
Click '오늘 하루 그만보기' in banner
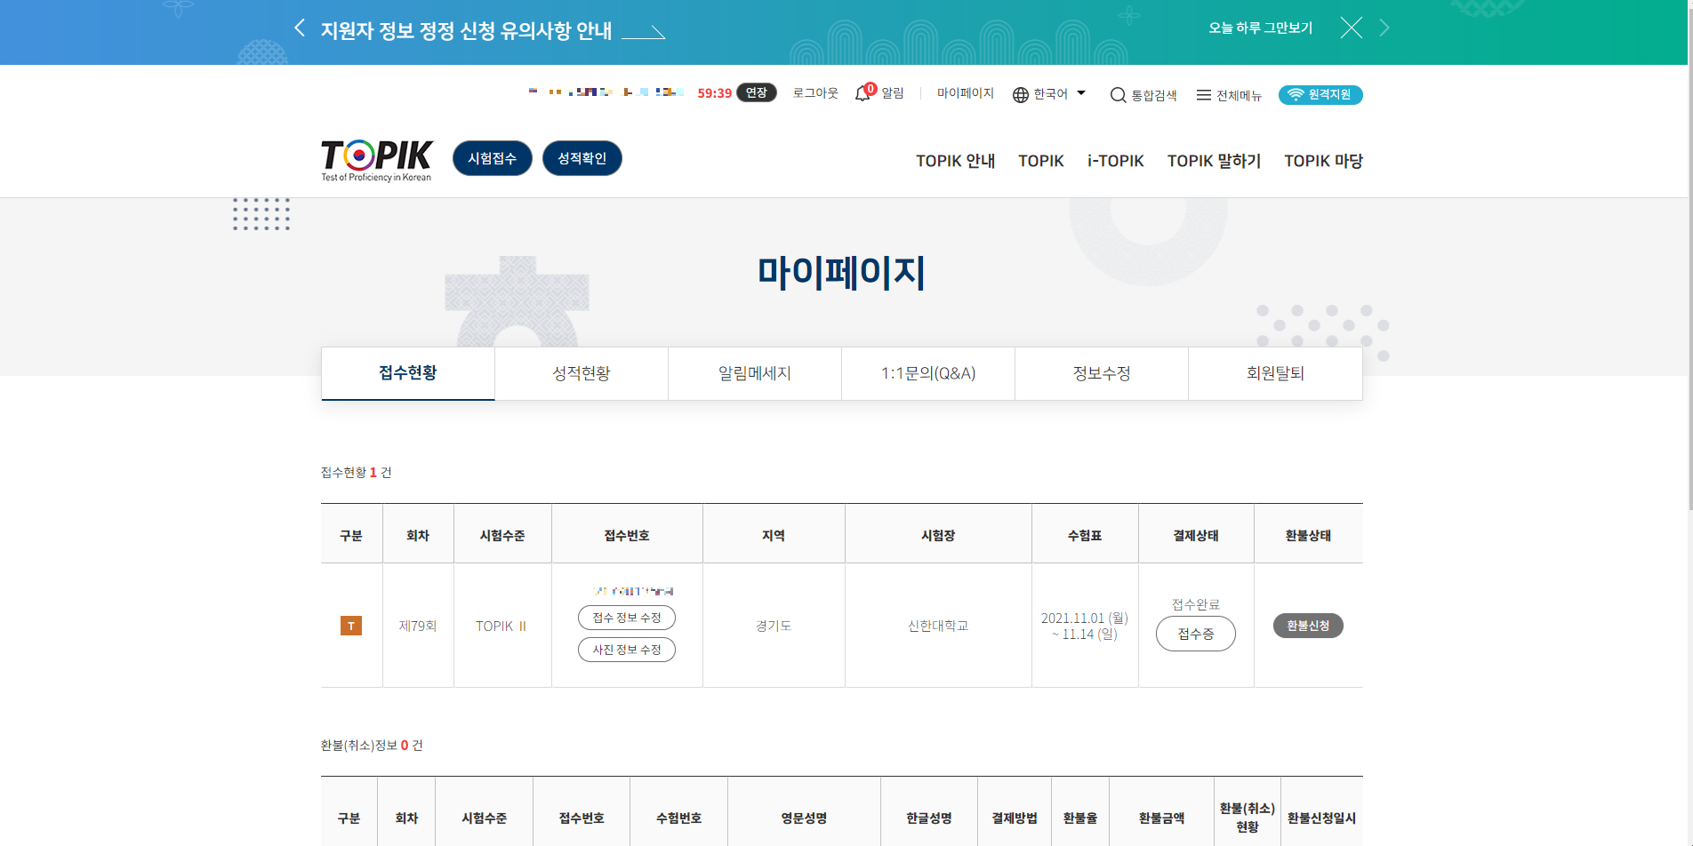click(1260, 28)
